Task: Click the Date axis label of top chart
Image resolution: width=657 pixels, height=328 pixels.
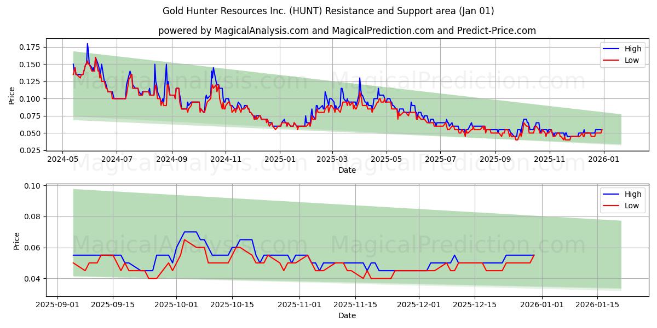Action: [x=347, y=170]
